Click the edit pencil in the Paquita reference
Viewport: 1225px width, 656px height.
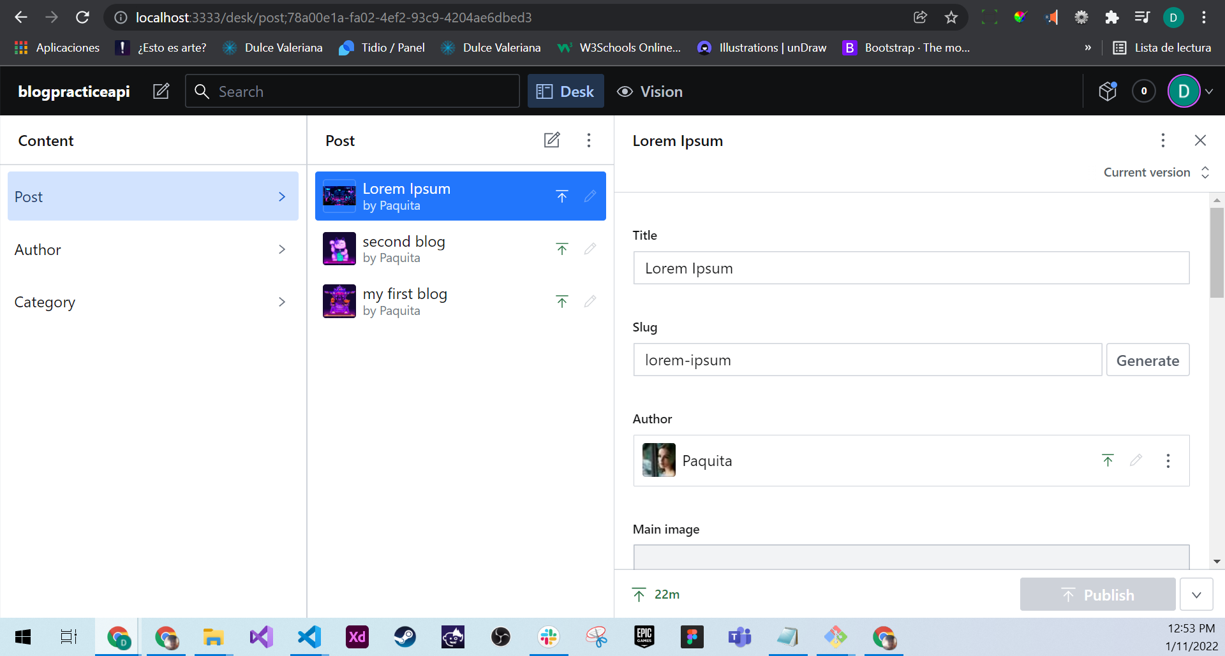point(1136,460)
